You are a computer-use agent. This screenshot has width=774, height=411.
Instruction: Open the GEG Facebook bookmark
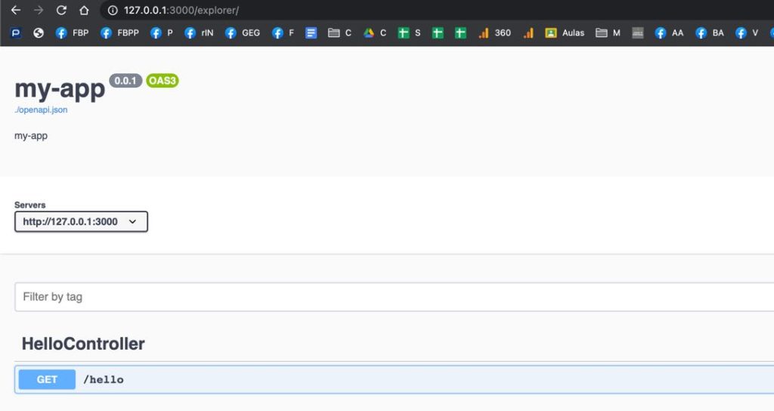pyautogui.click(x=243, y=33)
